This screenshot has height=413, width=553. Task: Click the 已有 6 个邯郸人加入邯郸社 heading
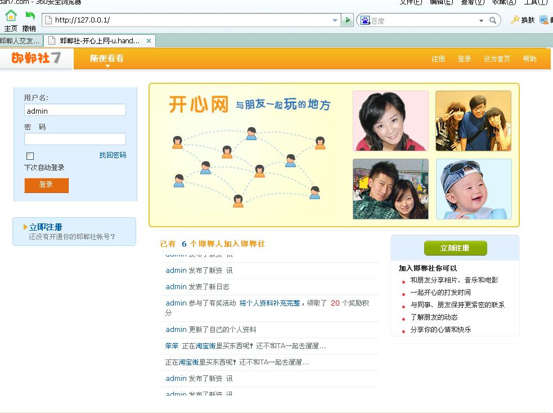point(212,244)
